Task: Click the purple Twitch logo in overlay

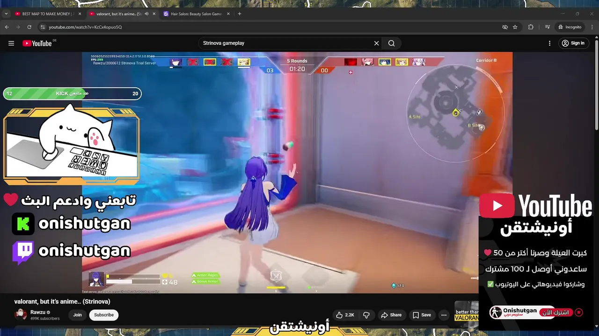Action: (23, 252)
